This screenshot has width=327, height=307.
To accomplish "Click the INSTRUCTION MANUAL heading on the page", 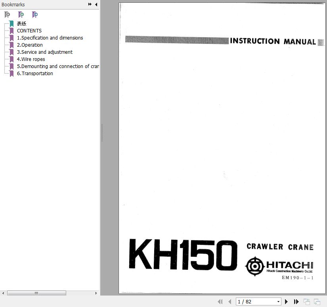I will click(x=273, y=41).
